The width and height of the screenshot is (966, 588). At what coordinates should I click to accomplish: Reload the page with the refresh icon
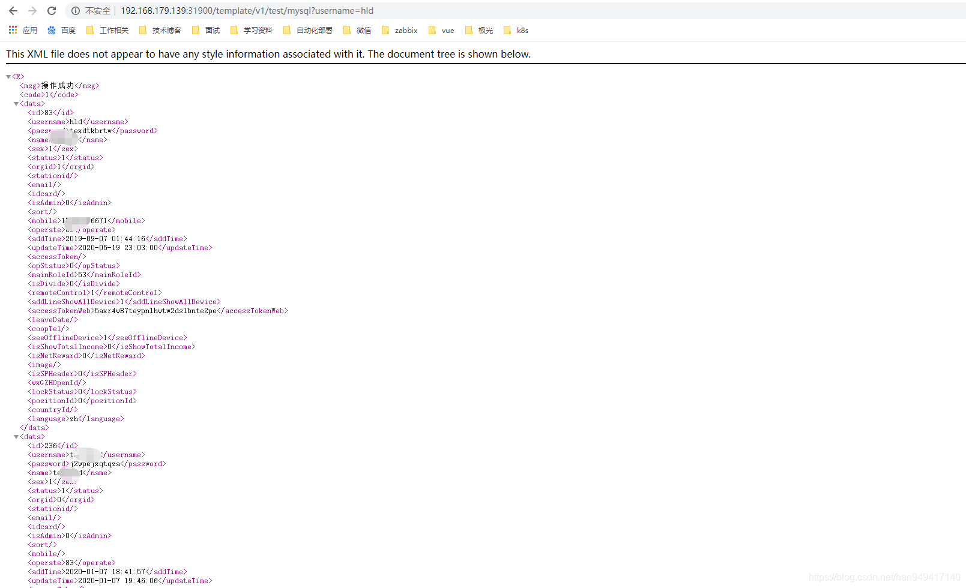tap(52, 11)
